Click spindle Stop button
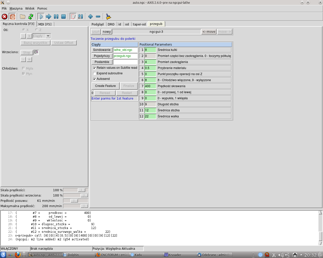Image resolution: width=323 pixels, height=258 pixels. tap(27, 52)
